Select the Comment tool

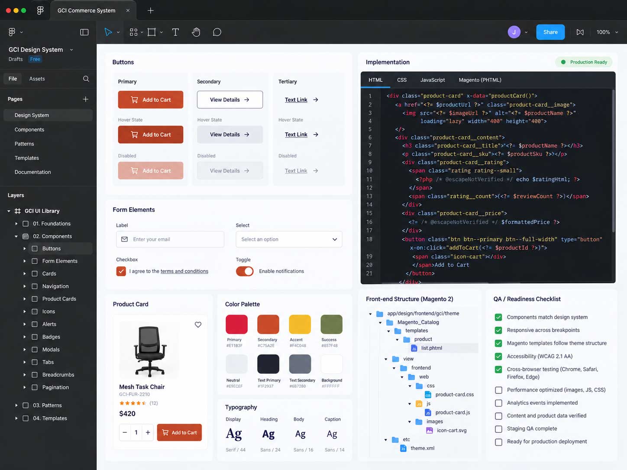(x=217, y=32)
